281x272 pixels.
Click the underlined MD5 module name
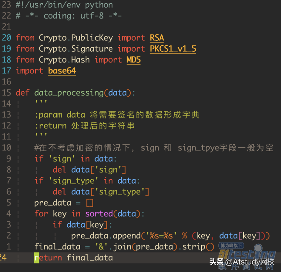[x=134, y=60]
